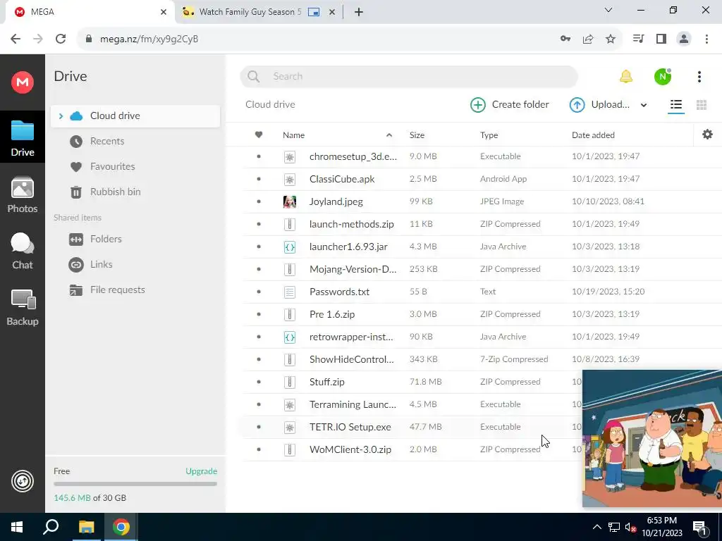Image resolution: width=722 pixels, height=541 pixels.
Task: Toggle favourite dot for Passwords.txt
Action: click(x=259, y=292)
